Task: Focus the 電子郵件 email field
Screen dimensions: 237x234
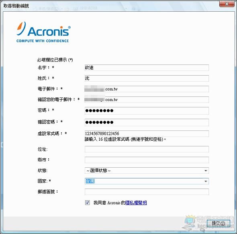Action: (x=147, y=89)
